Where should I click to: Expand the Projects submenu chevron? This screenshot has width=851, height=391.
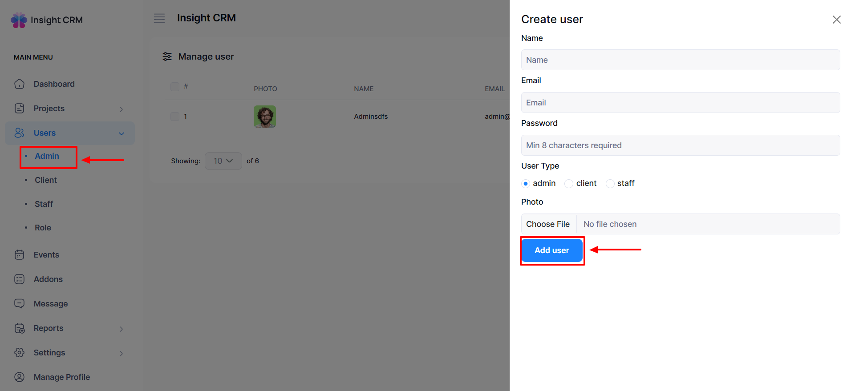coord(121,109)
